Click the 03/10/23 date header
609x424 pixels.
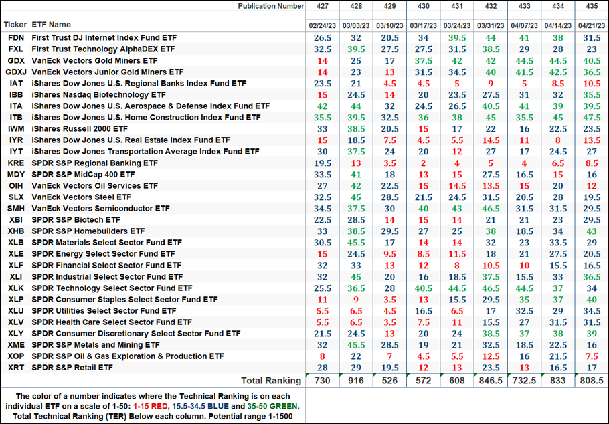pos(389,25)
